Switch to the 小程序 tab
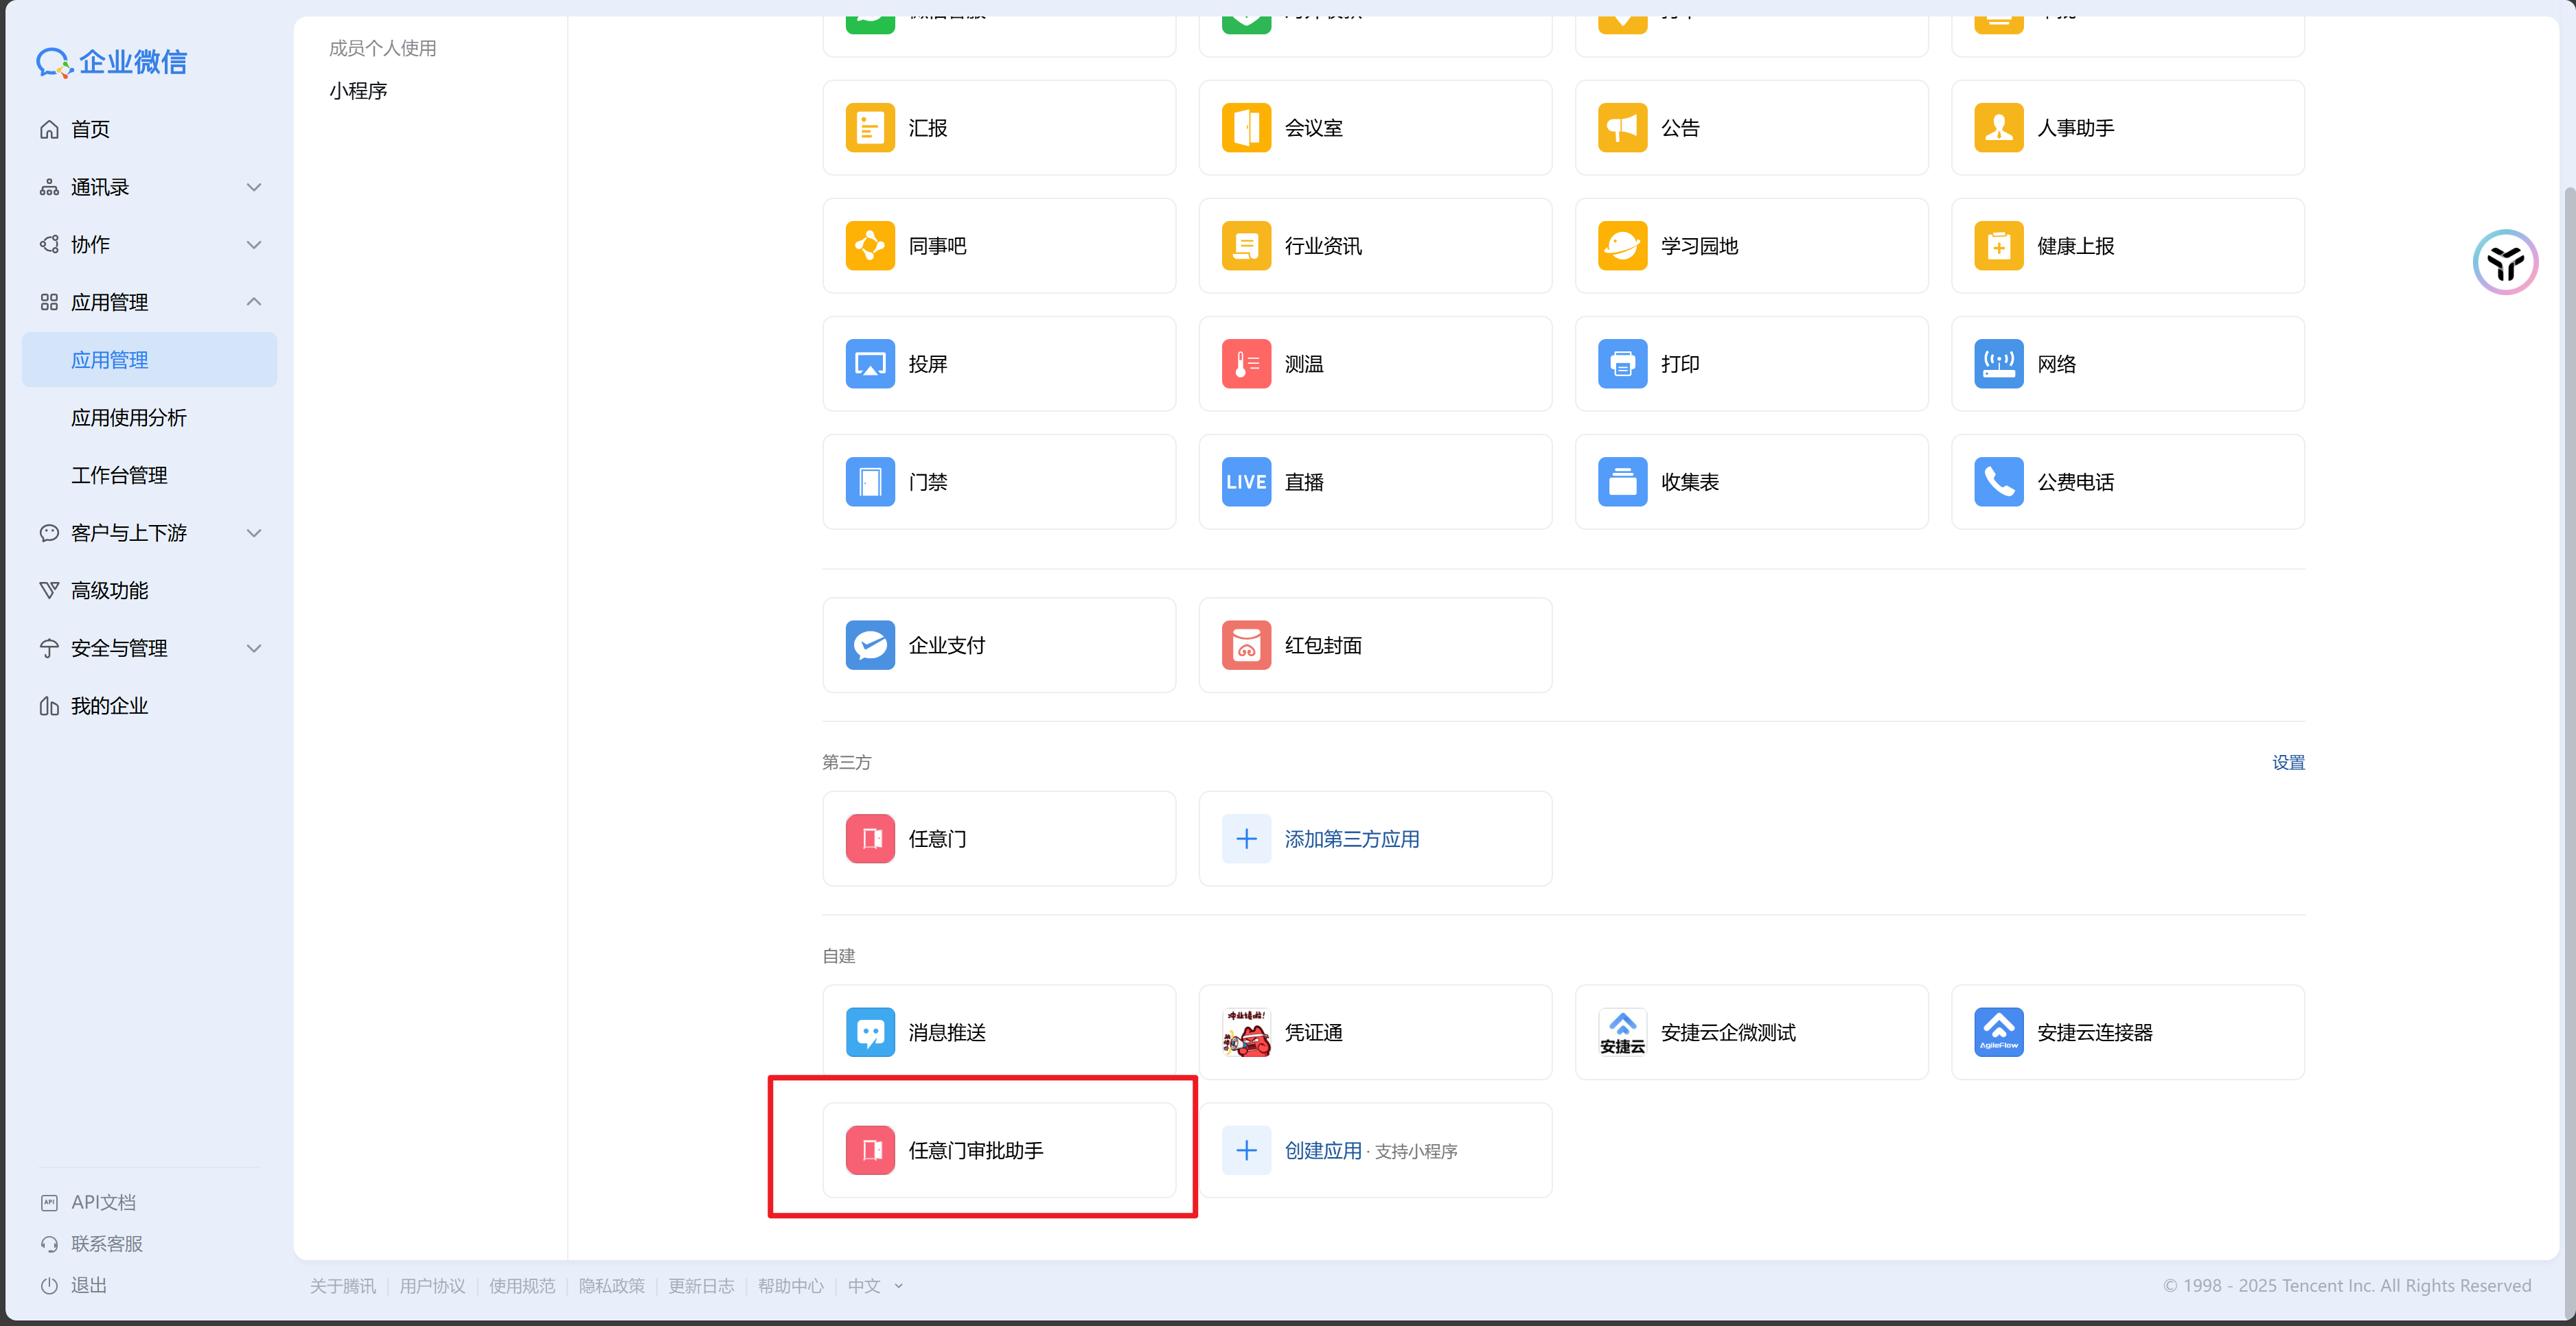Viewport: 2576px width, 1326px height. pyautogui.click(x=358, y=91)
